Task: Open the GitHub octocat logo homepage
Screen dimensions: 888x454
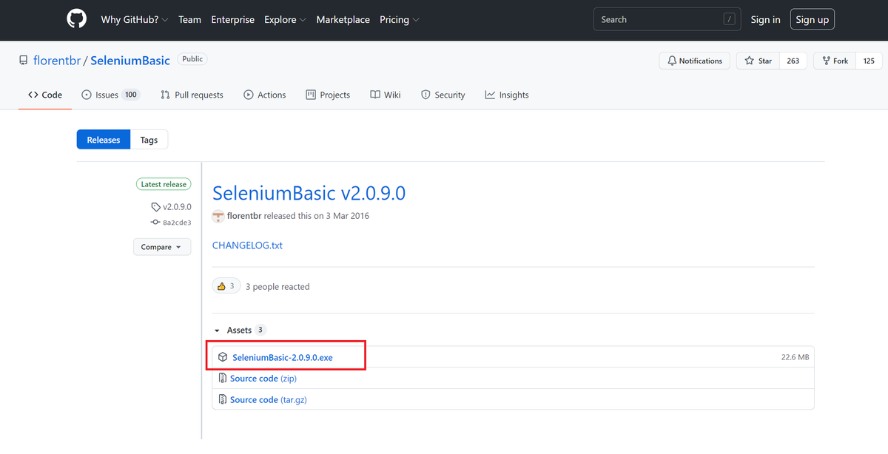Action: click(x=77, y=19)
